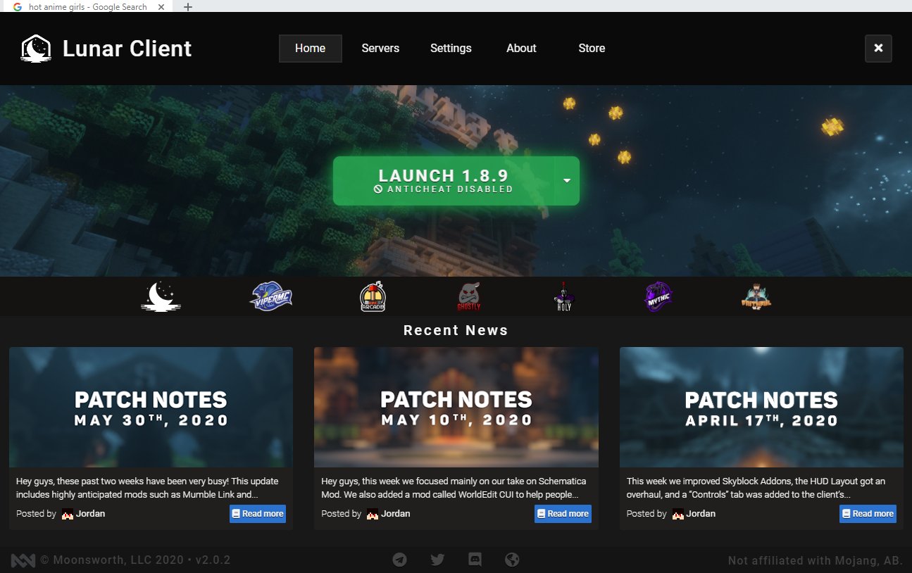Open the Telegram icon in the footer
The width and height of the screenshot is (912, 573).
(400, 560)
